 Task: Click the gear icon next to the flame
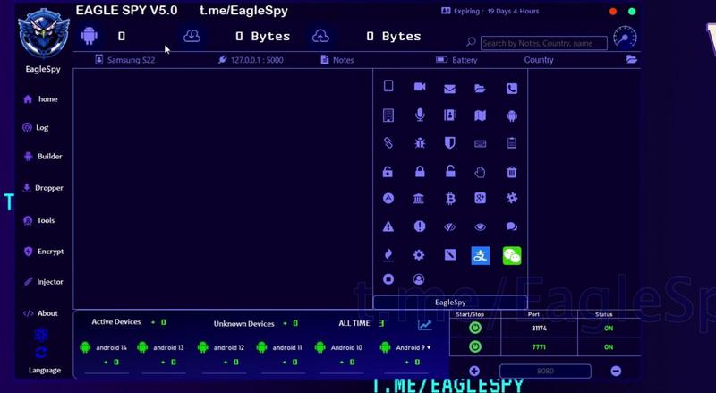click(x=419, y=255)
